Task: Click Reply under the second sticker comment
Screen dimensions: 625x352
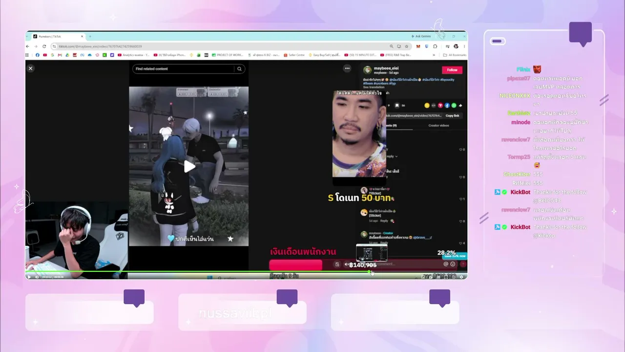Action: (384, 221)
